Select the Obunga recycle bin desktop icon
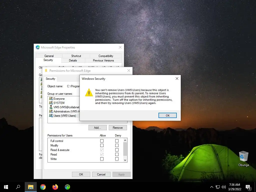The height and width of the screenshot is (192, 256). pos(243,158)
